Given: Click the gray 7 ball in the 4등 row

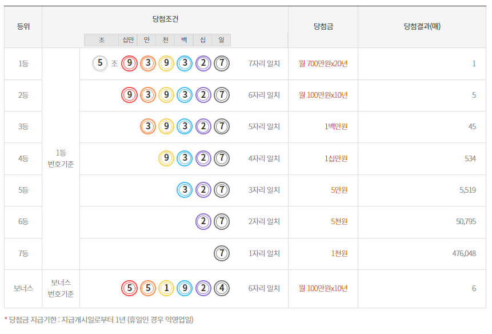Looking at the screenshot, I should point(222,158).
